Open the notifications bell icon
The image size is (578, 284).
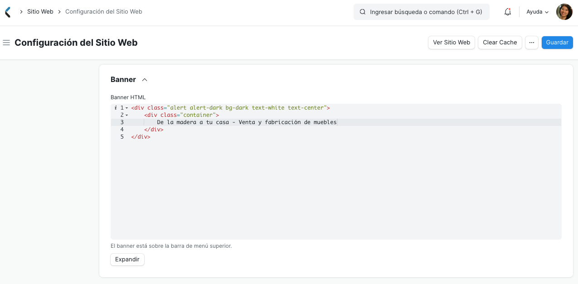pyautogui.click(x=508, y=12)
